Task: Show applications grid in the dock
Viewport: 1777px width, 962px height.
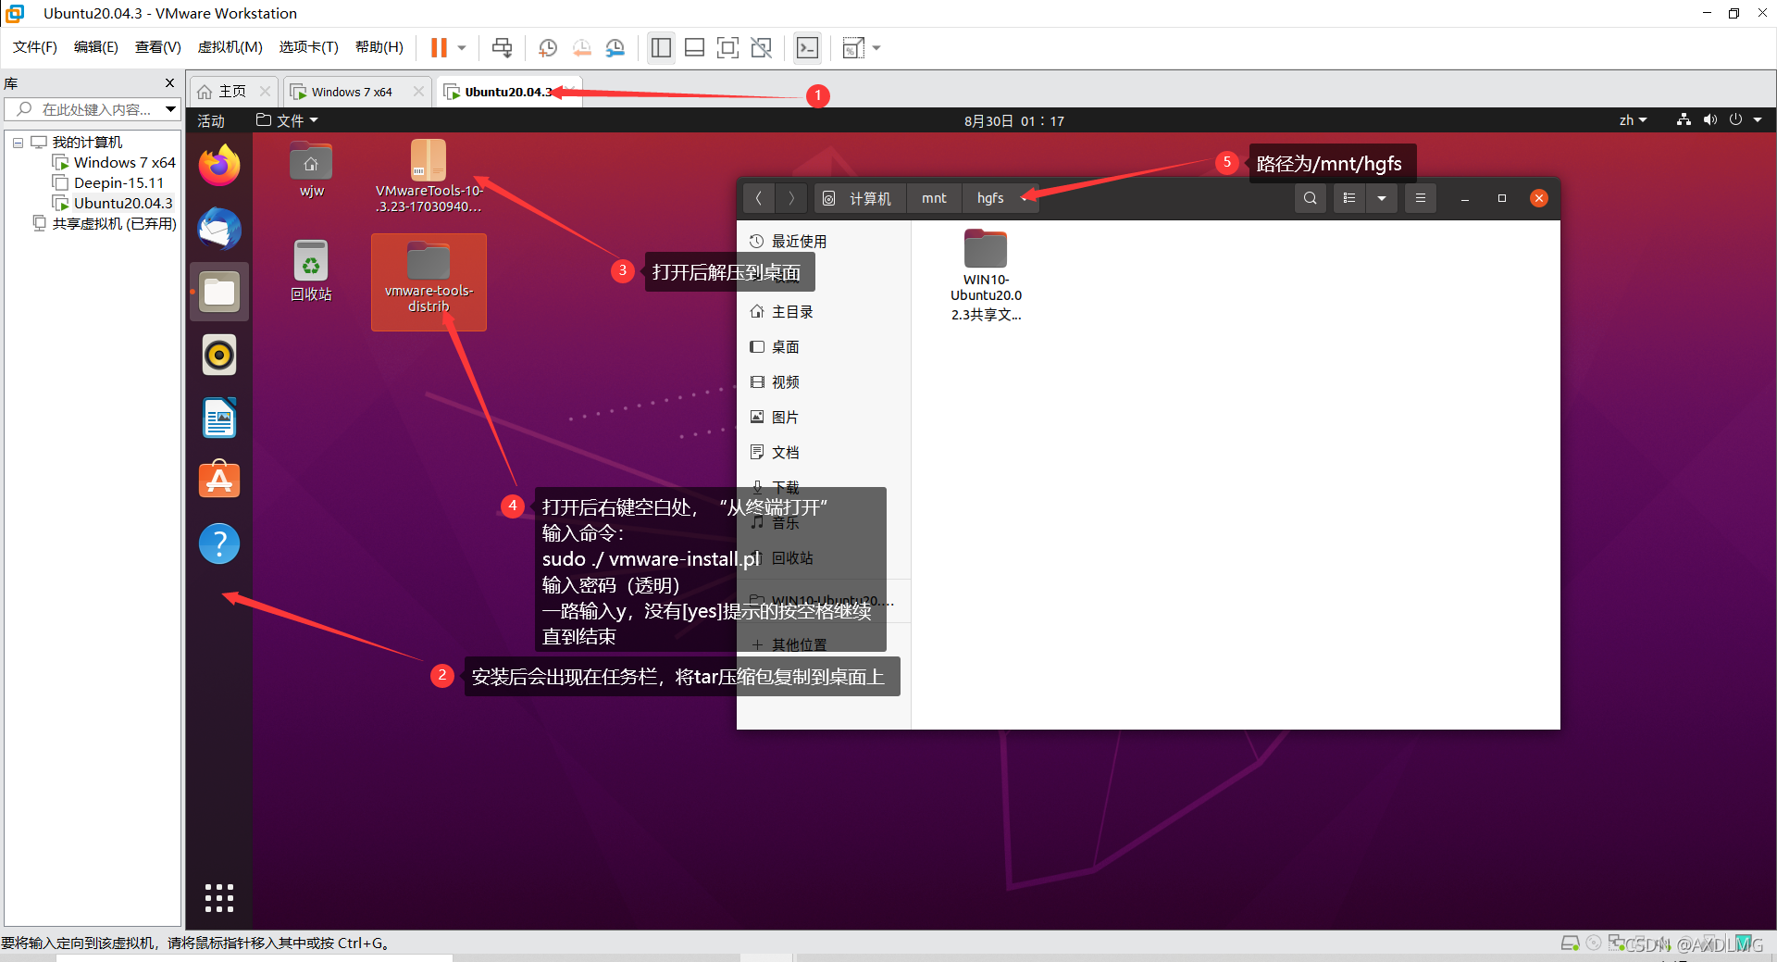Action: coord(219,898)
